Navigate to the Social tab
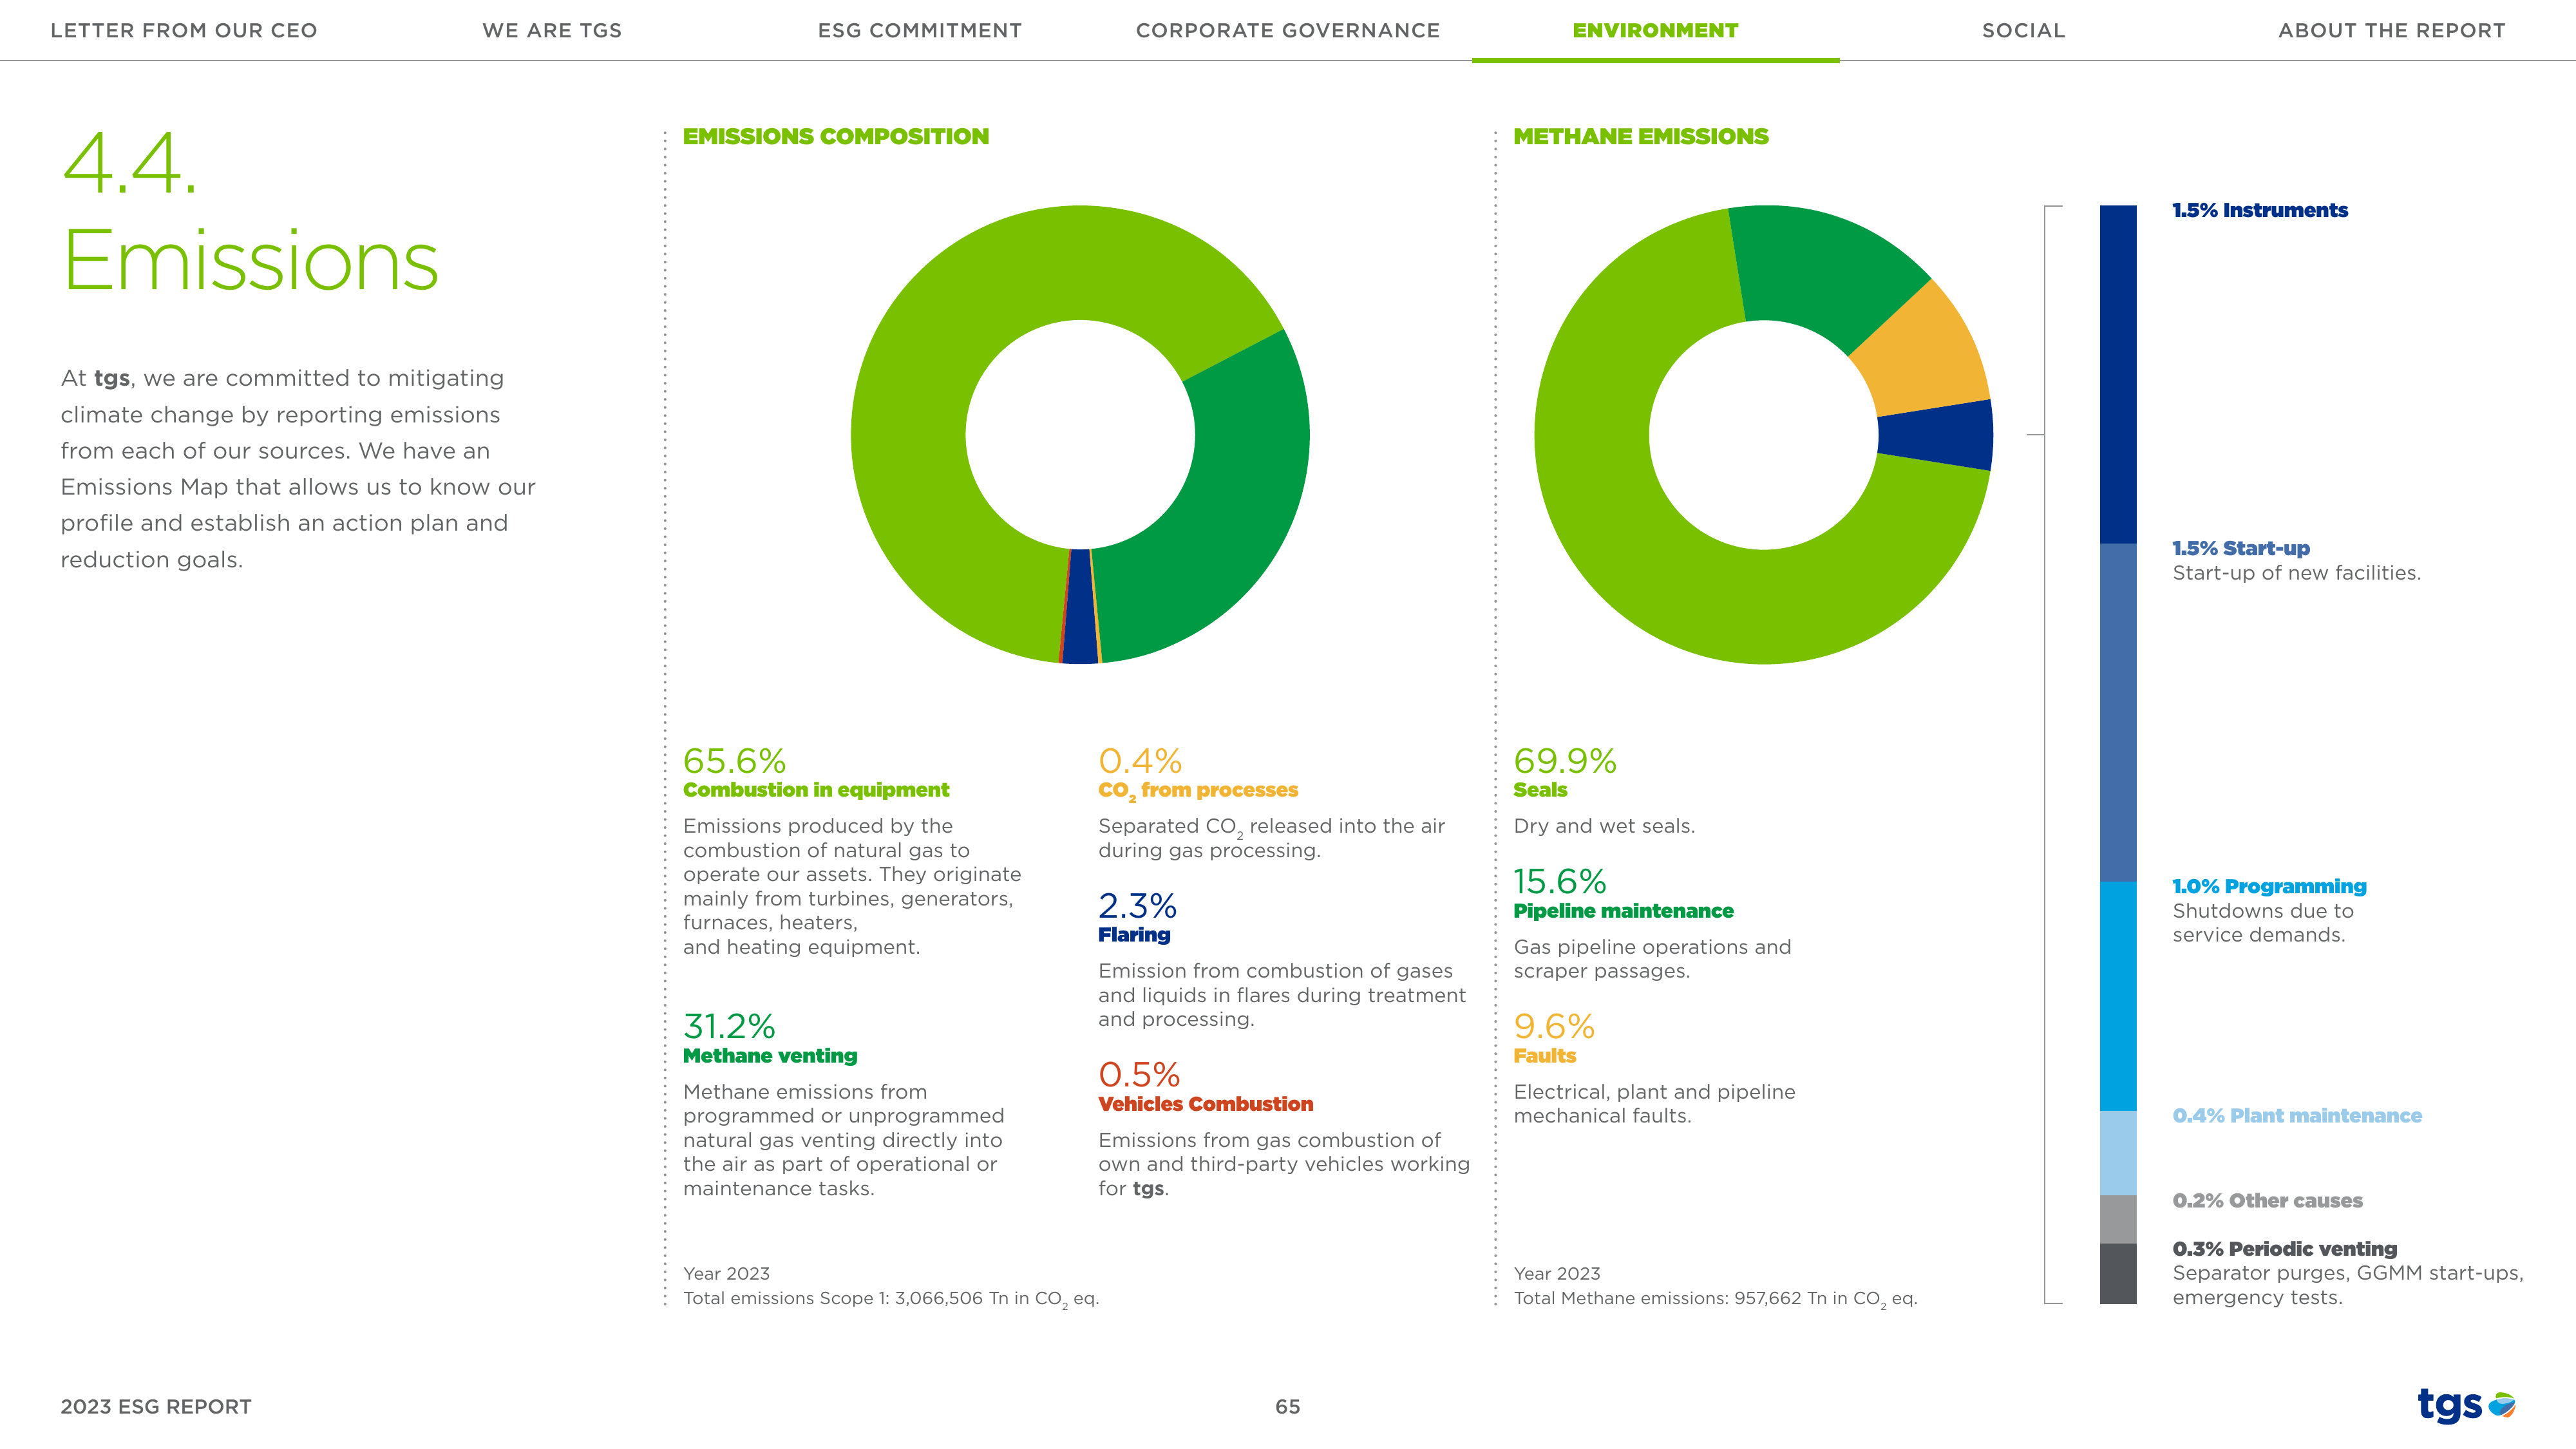 pos(2024,31)
